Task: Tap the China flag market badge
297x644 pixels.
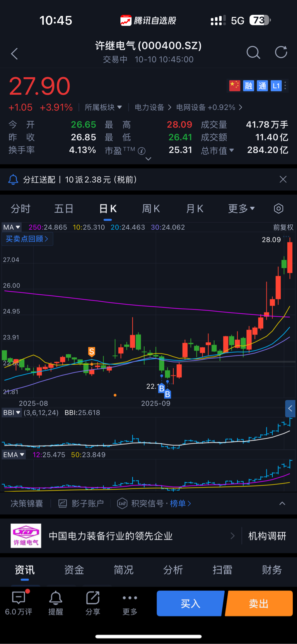Action: [x=234, y=85]
